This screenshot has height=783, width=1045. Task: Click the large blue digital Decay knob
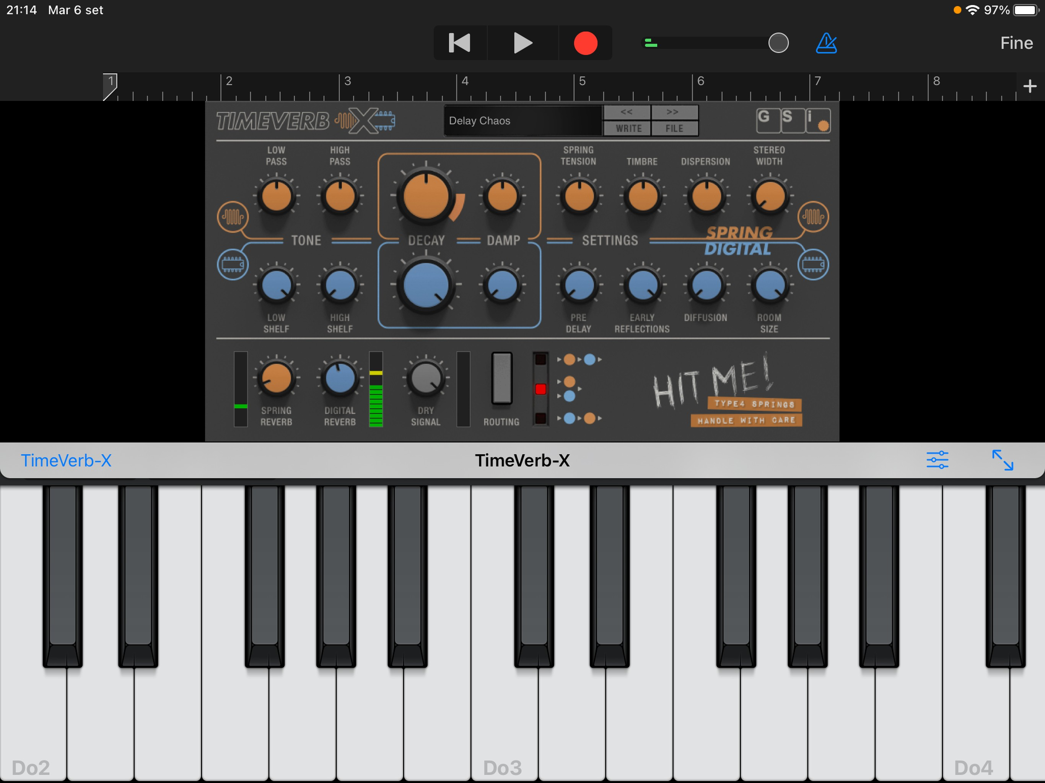(x=426, y=285)
